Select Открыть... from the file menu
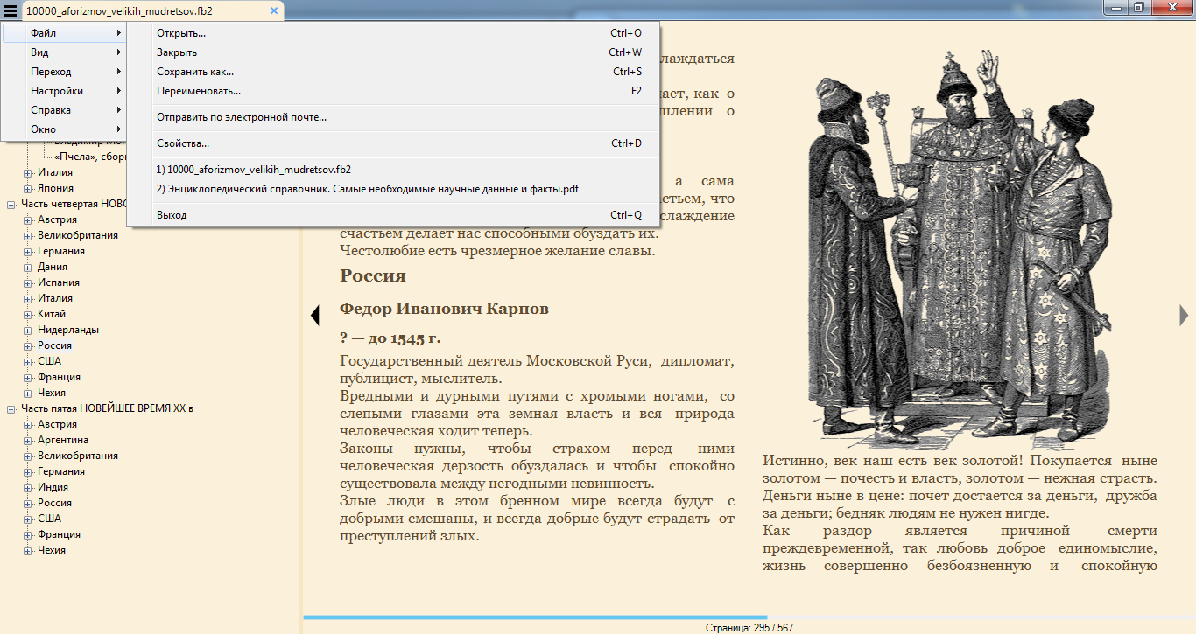Image resolution: width=1196 pixels, height=634 pixels. [x=181, y=33]
